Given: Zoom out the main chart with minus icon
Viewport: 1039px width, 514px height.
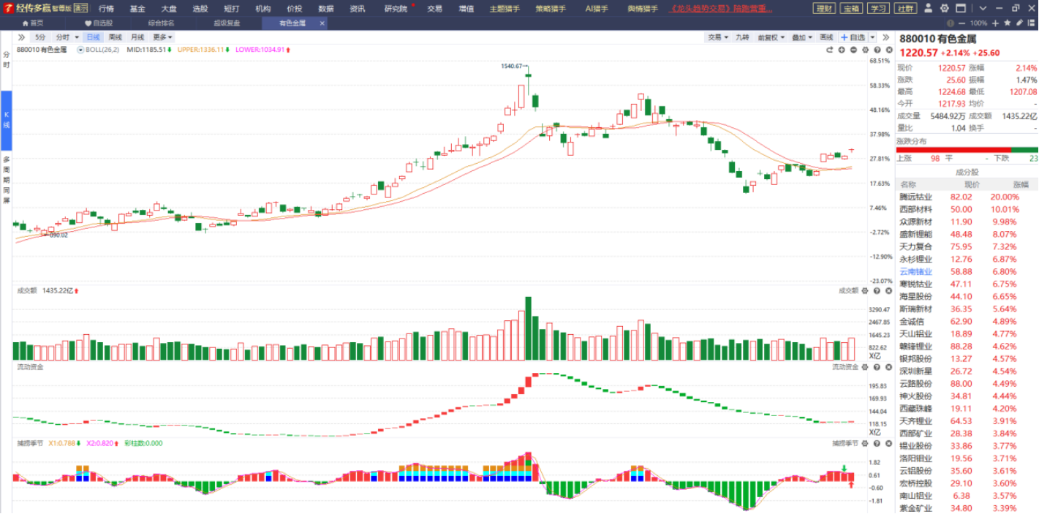Looking at the screenshot, I should coord(853,50).
